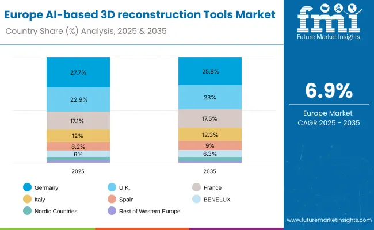Click the Spain legend color circle
Screen dimensions: 374x230
click(112, 199)
